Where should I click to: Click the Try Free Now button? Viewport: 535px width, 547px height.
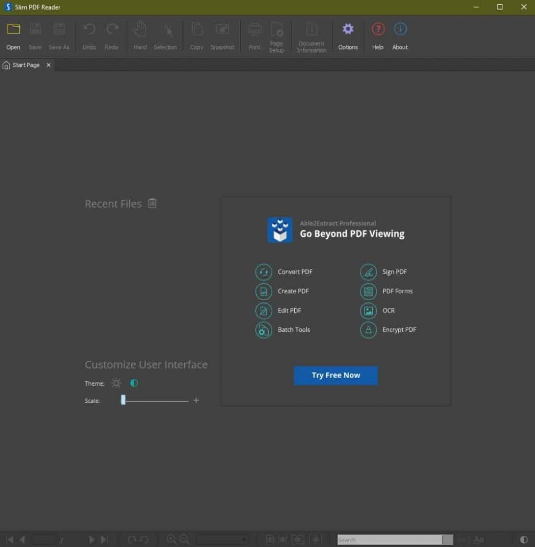point(336,376)
